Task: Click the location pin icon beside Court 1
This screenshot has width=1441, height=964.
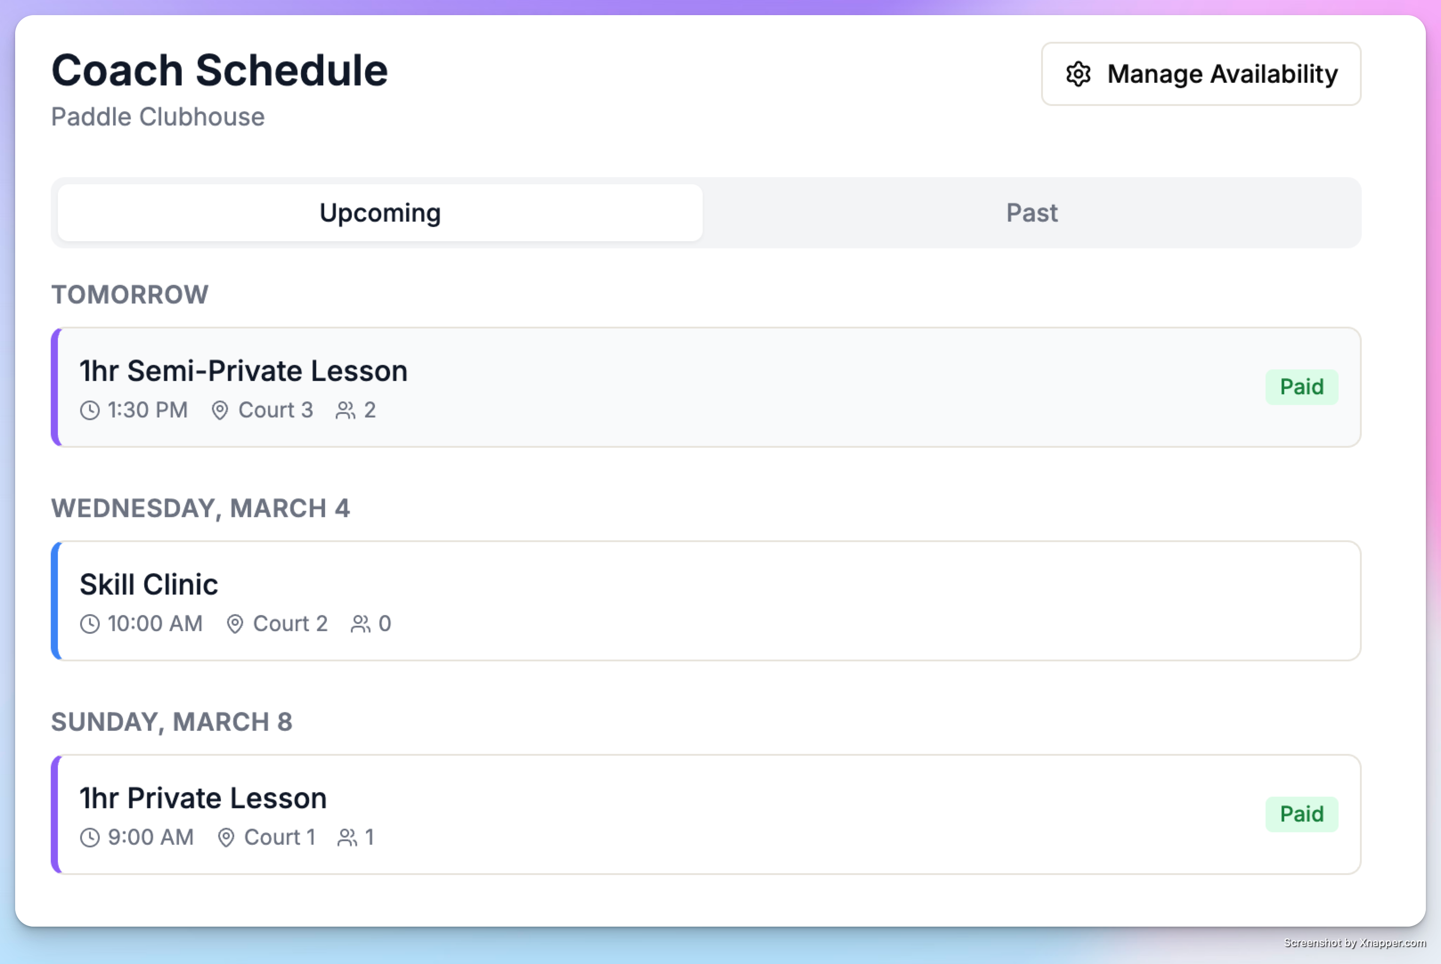Action: [226, 837]
